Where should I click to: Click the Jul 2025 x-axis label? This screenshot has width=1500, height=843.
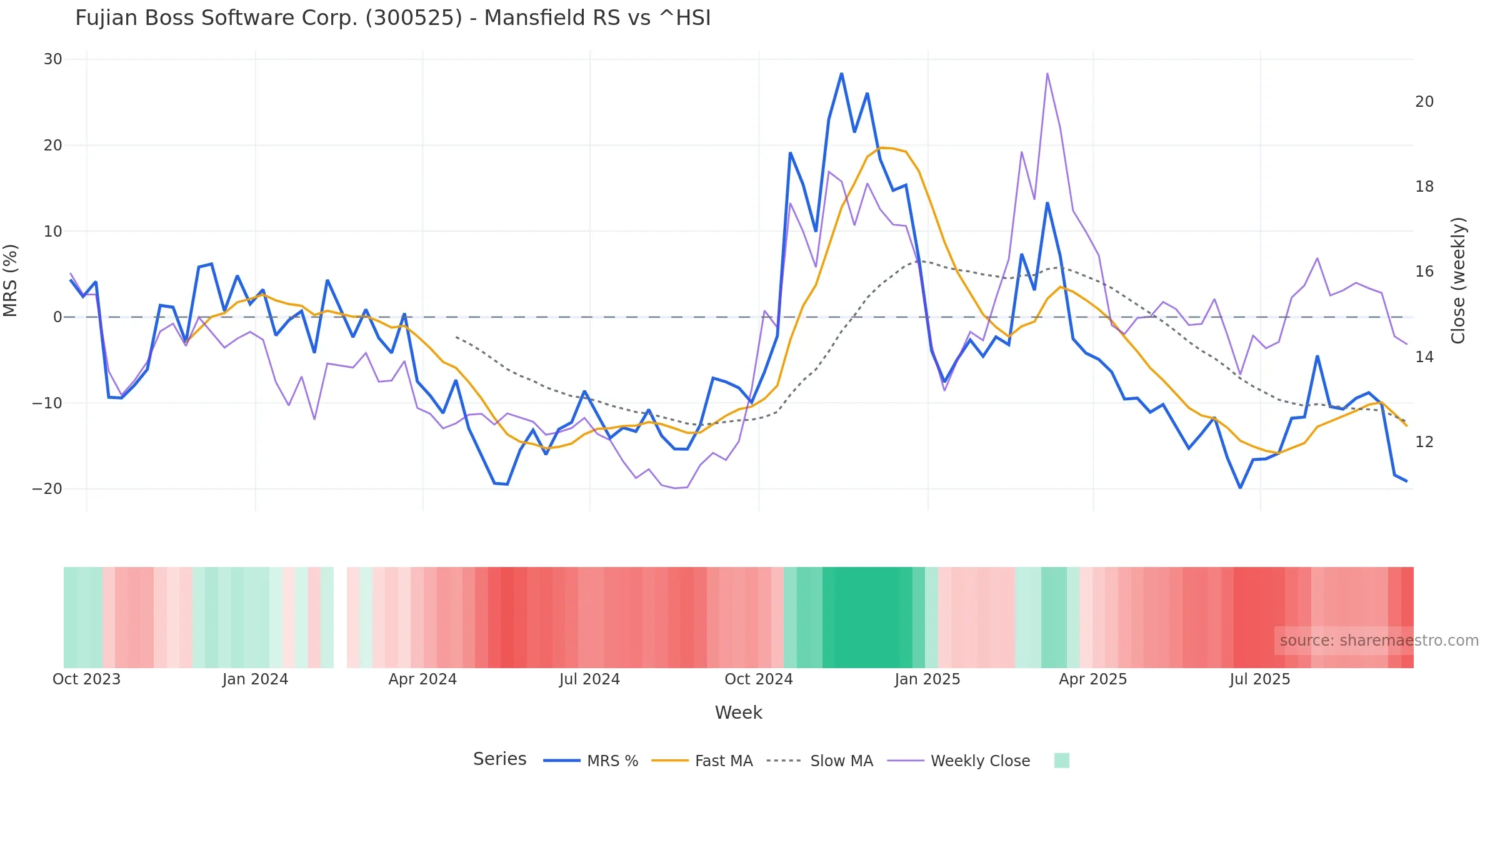tap(1259, 679)
